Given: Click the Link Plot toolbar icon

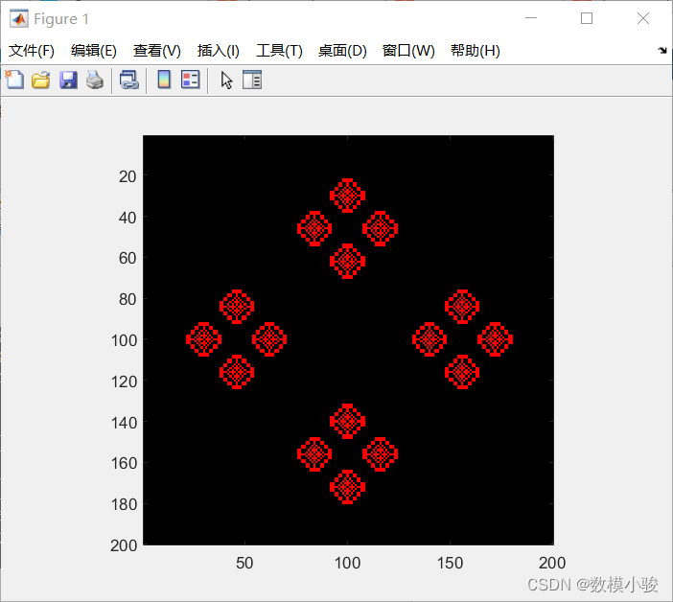Looking at the screenshot, I should (128, 80).
